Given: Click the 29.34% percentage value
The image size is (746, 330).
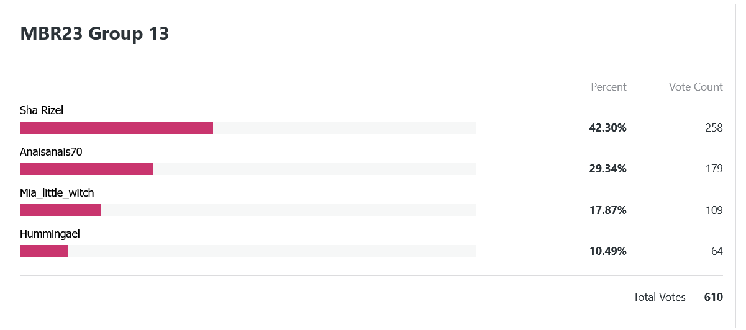Looking at the screenshot, I should (x=607, y=169).
